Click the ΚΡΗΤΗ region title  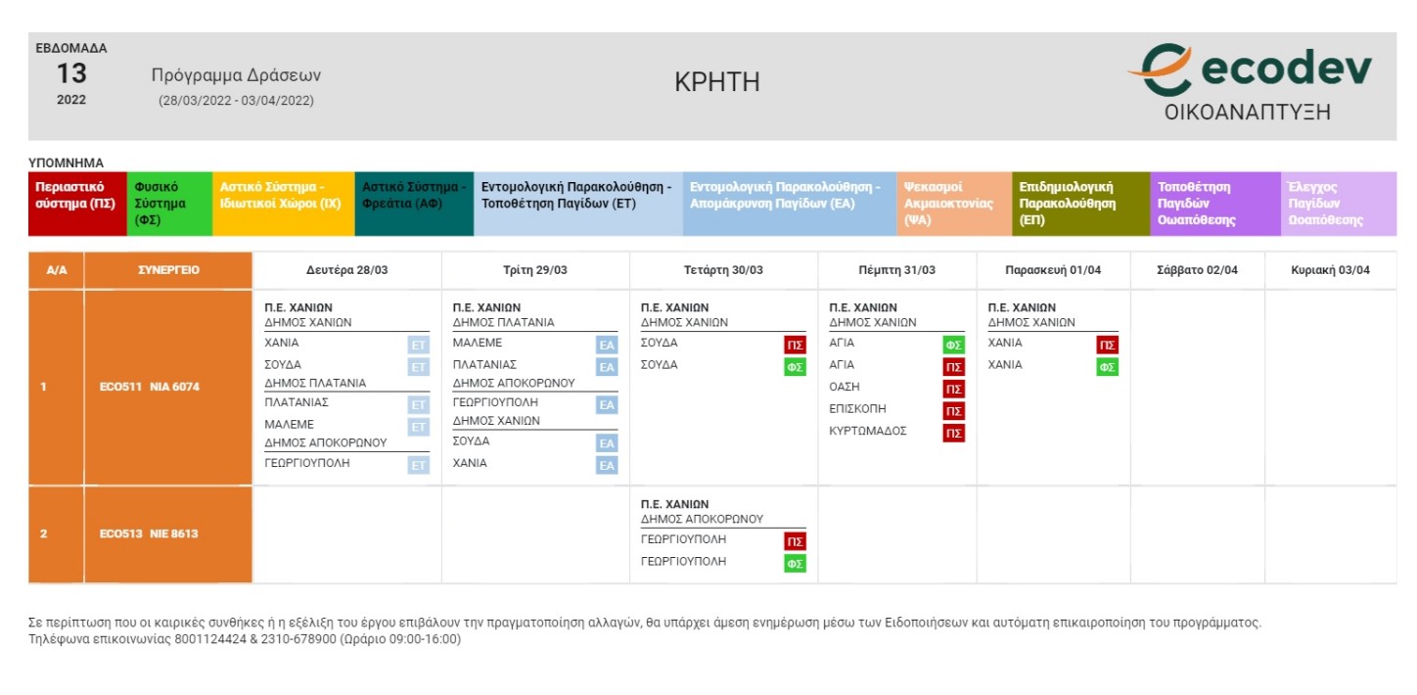coord(717,83)
